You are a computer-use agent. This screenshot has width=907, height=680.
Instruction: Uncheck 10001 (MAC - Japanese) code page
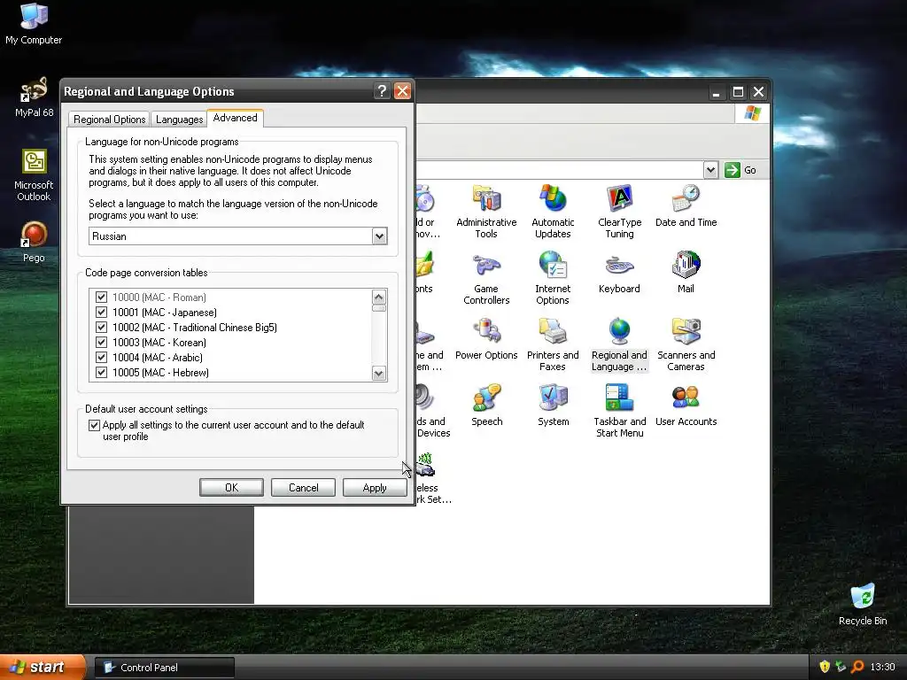101,313
